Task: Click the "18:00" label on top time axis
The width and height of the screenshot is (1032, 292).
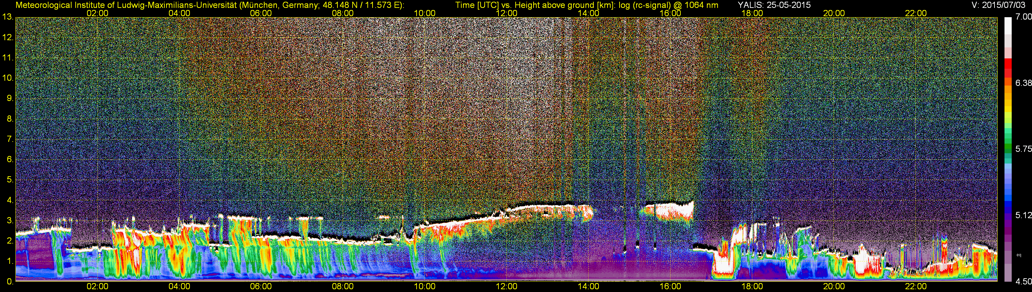Action: (x=752, y=13)
